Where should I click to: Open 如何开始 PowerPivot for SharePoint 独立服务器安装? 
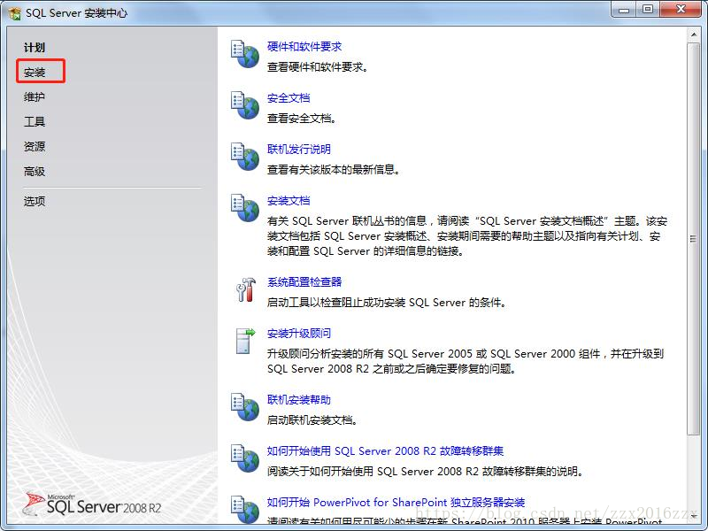[396, 502]
